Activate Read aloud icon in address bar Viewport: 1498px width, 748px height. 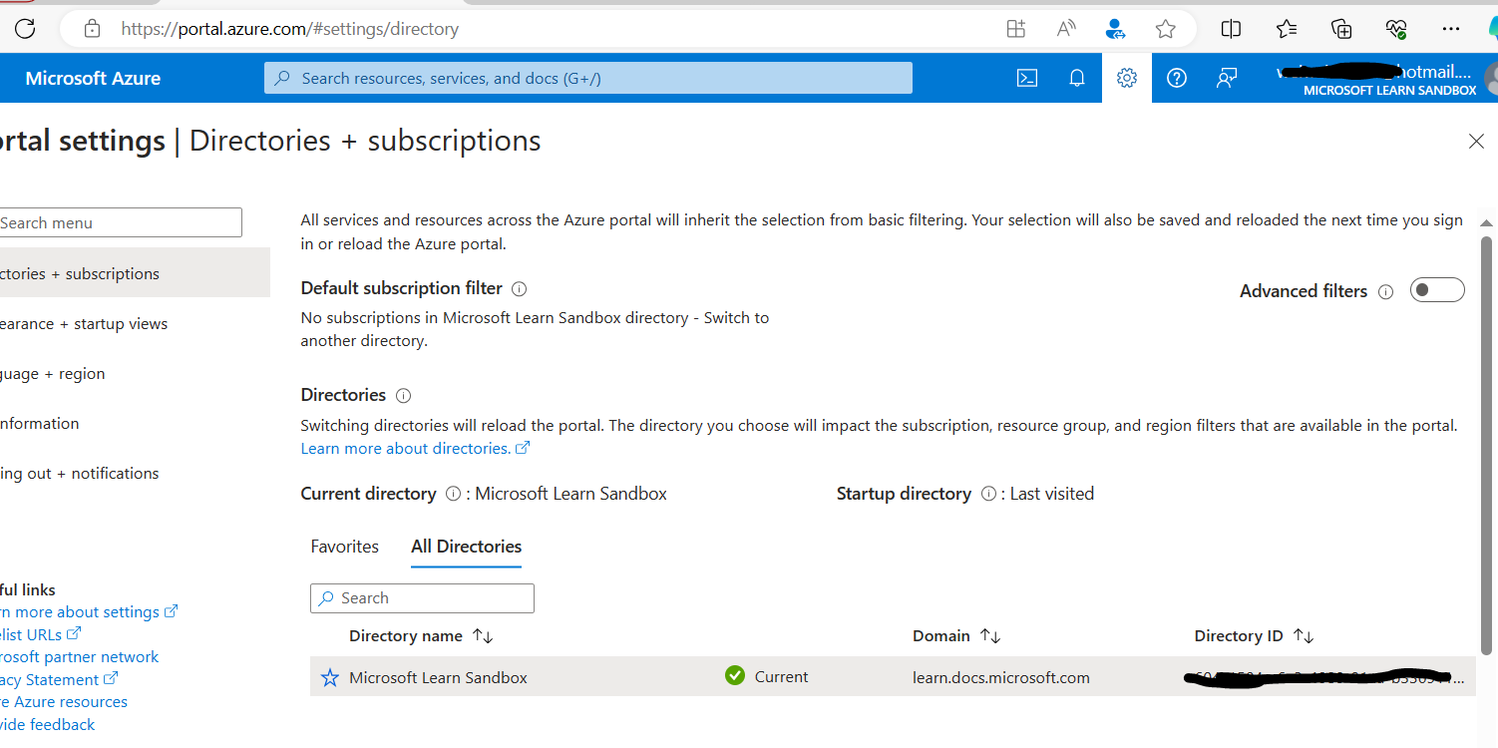coord(1066,29)
